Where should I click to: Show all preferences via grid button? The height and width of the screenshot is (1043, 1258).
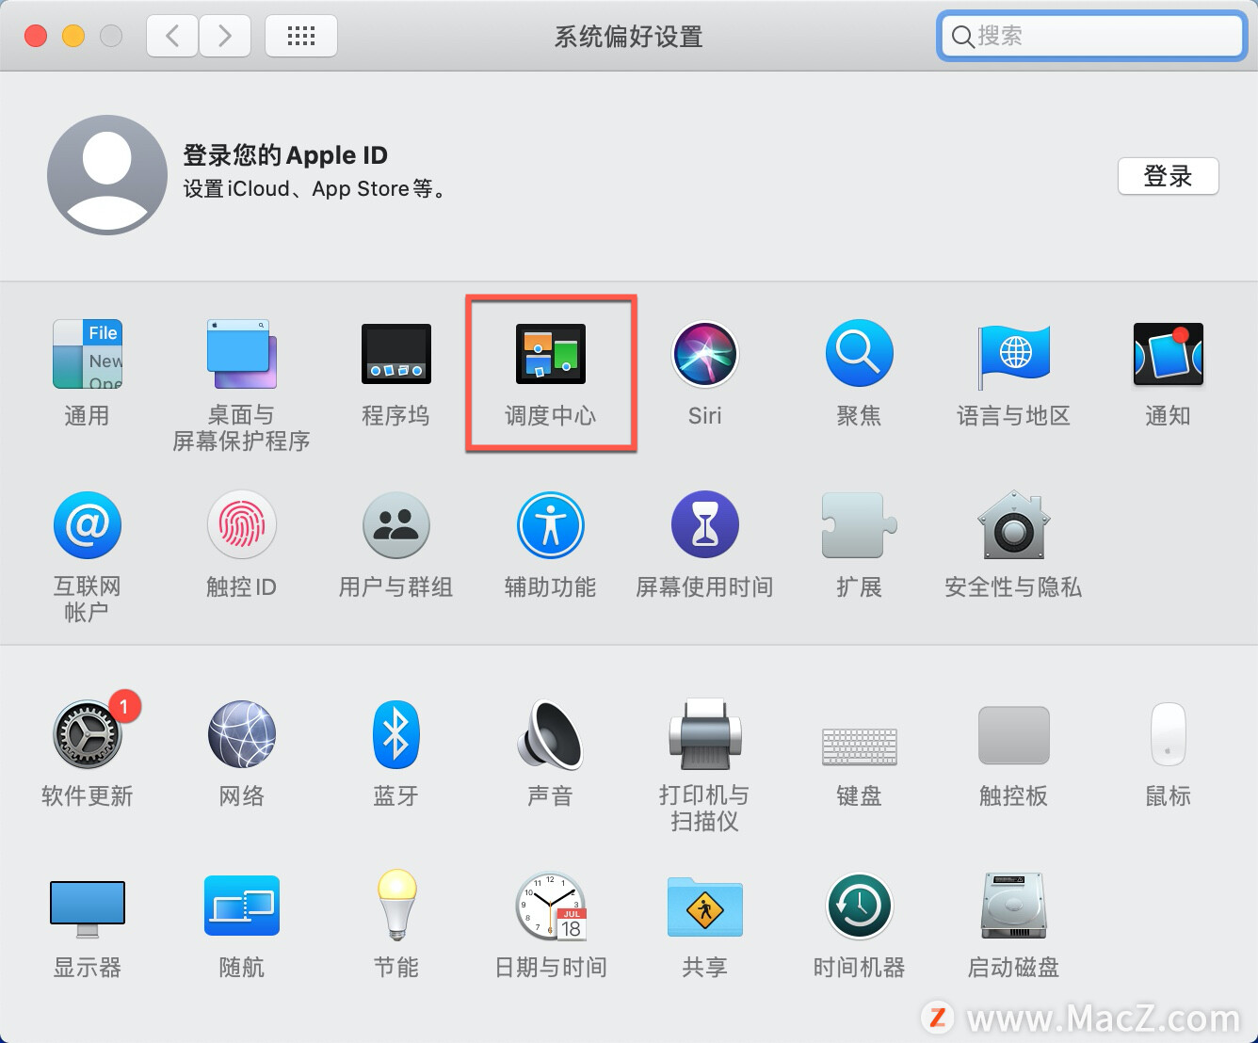[301, 37]
